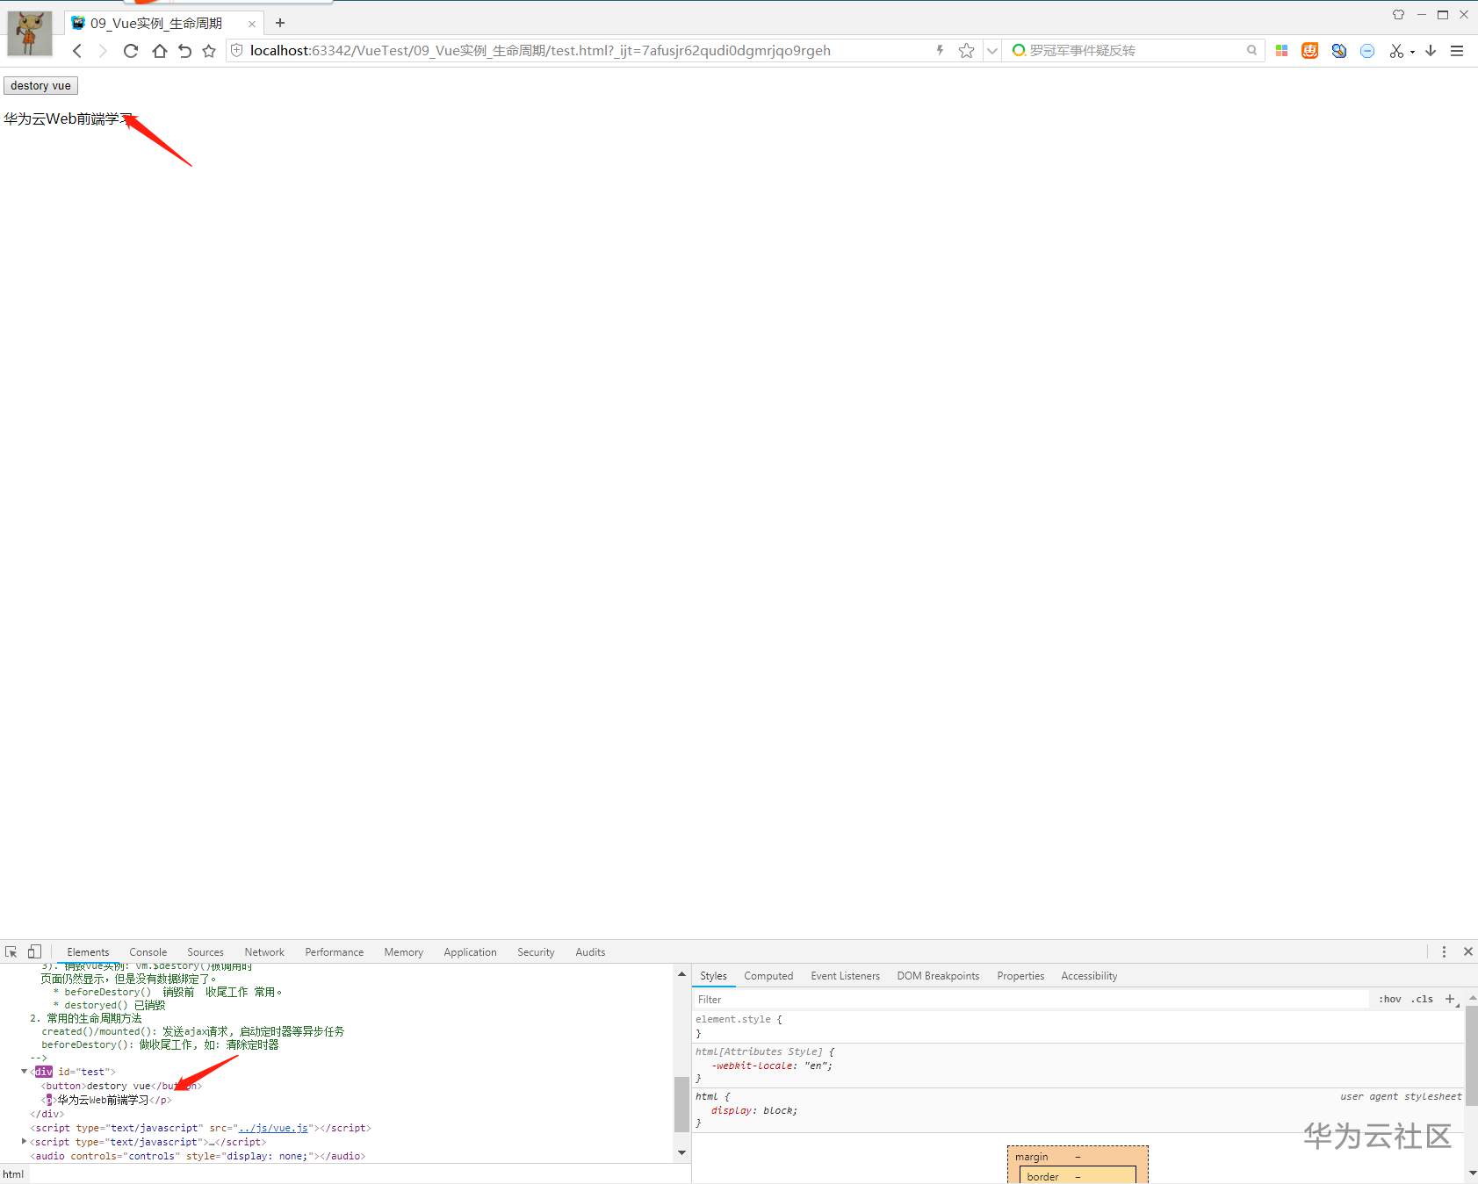The height and width of the screenshot is (1184, 1478).
Task: Switch to the Performance tab
Action: pos(335,952)
